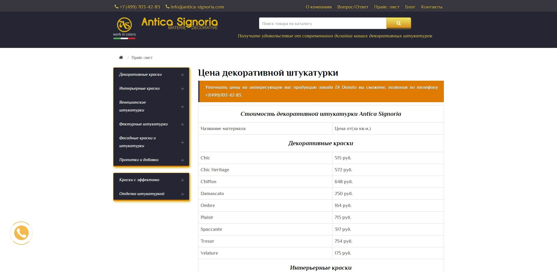Viewport: 557px width, 272px height.
Task: Click the Цена декоративной штукатурки page title
Action: [x=268, y=73]
